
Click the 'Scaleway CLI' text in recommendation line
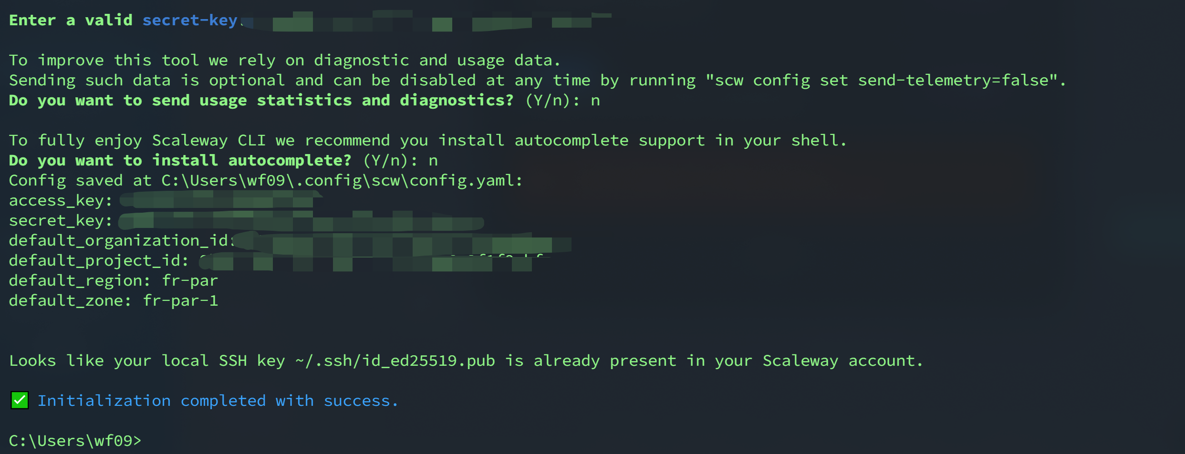coord(208,141)
